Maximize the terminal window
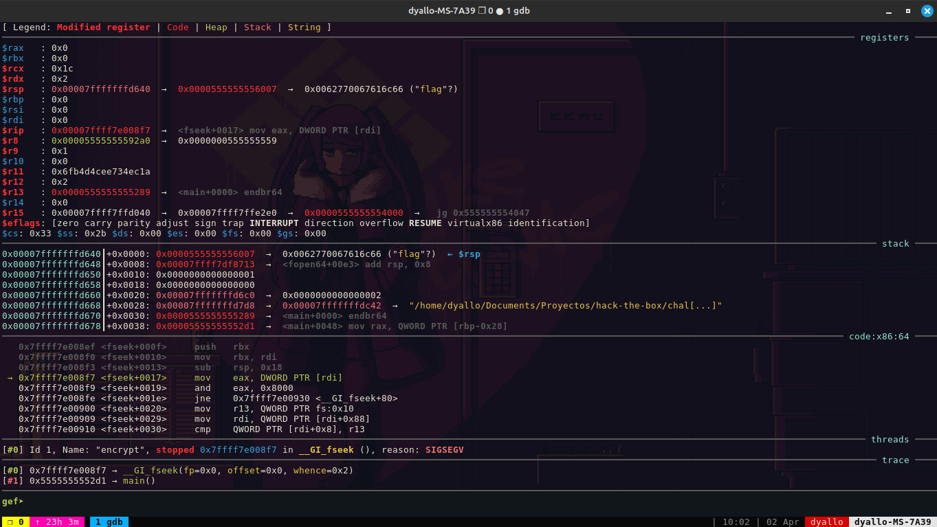Viewport: 937px width, 527px height. click(907, 10)
